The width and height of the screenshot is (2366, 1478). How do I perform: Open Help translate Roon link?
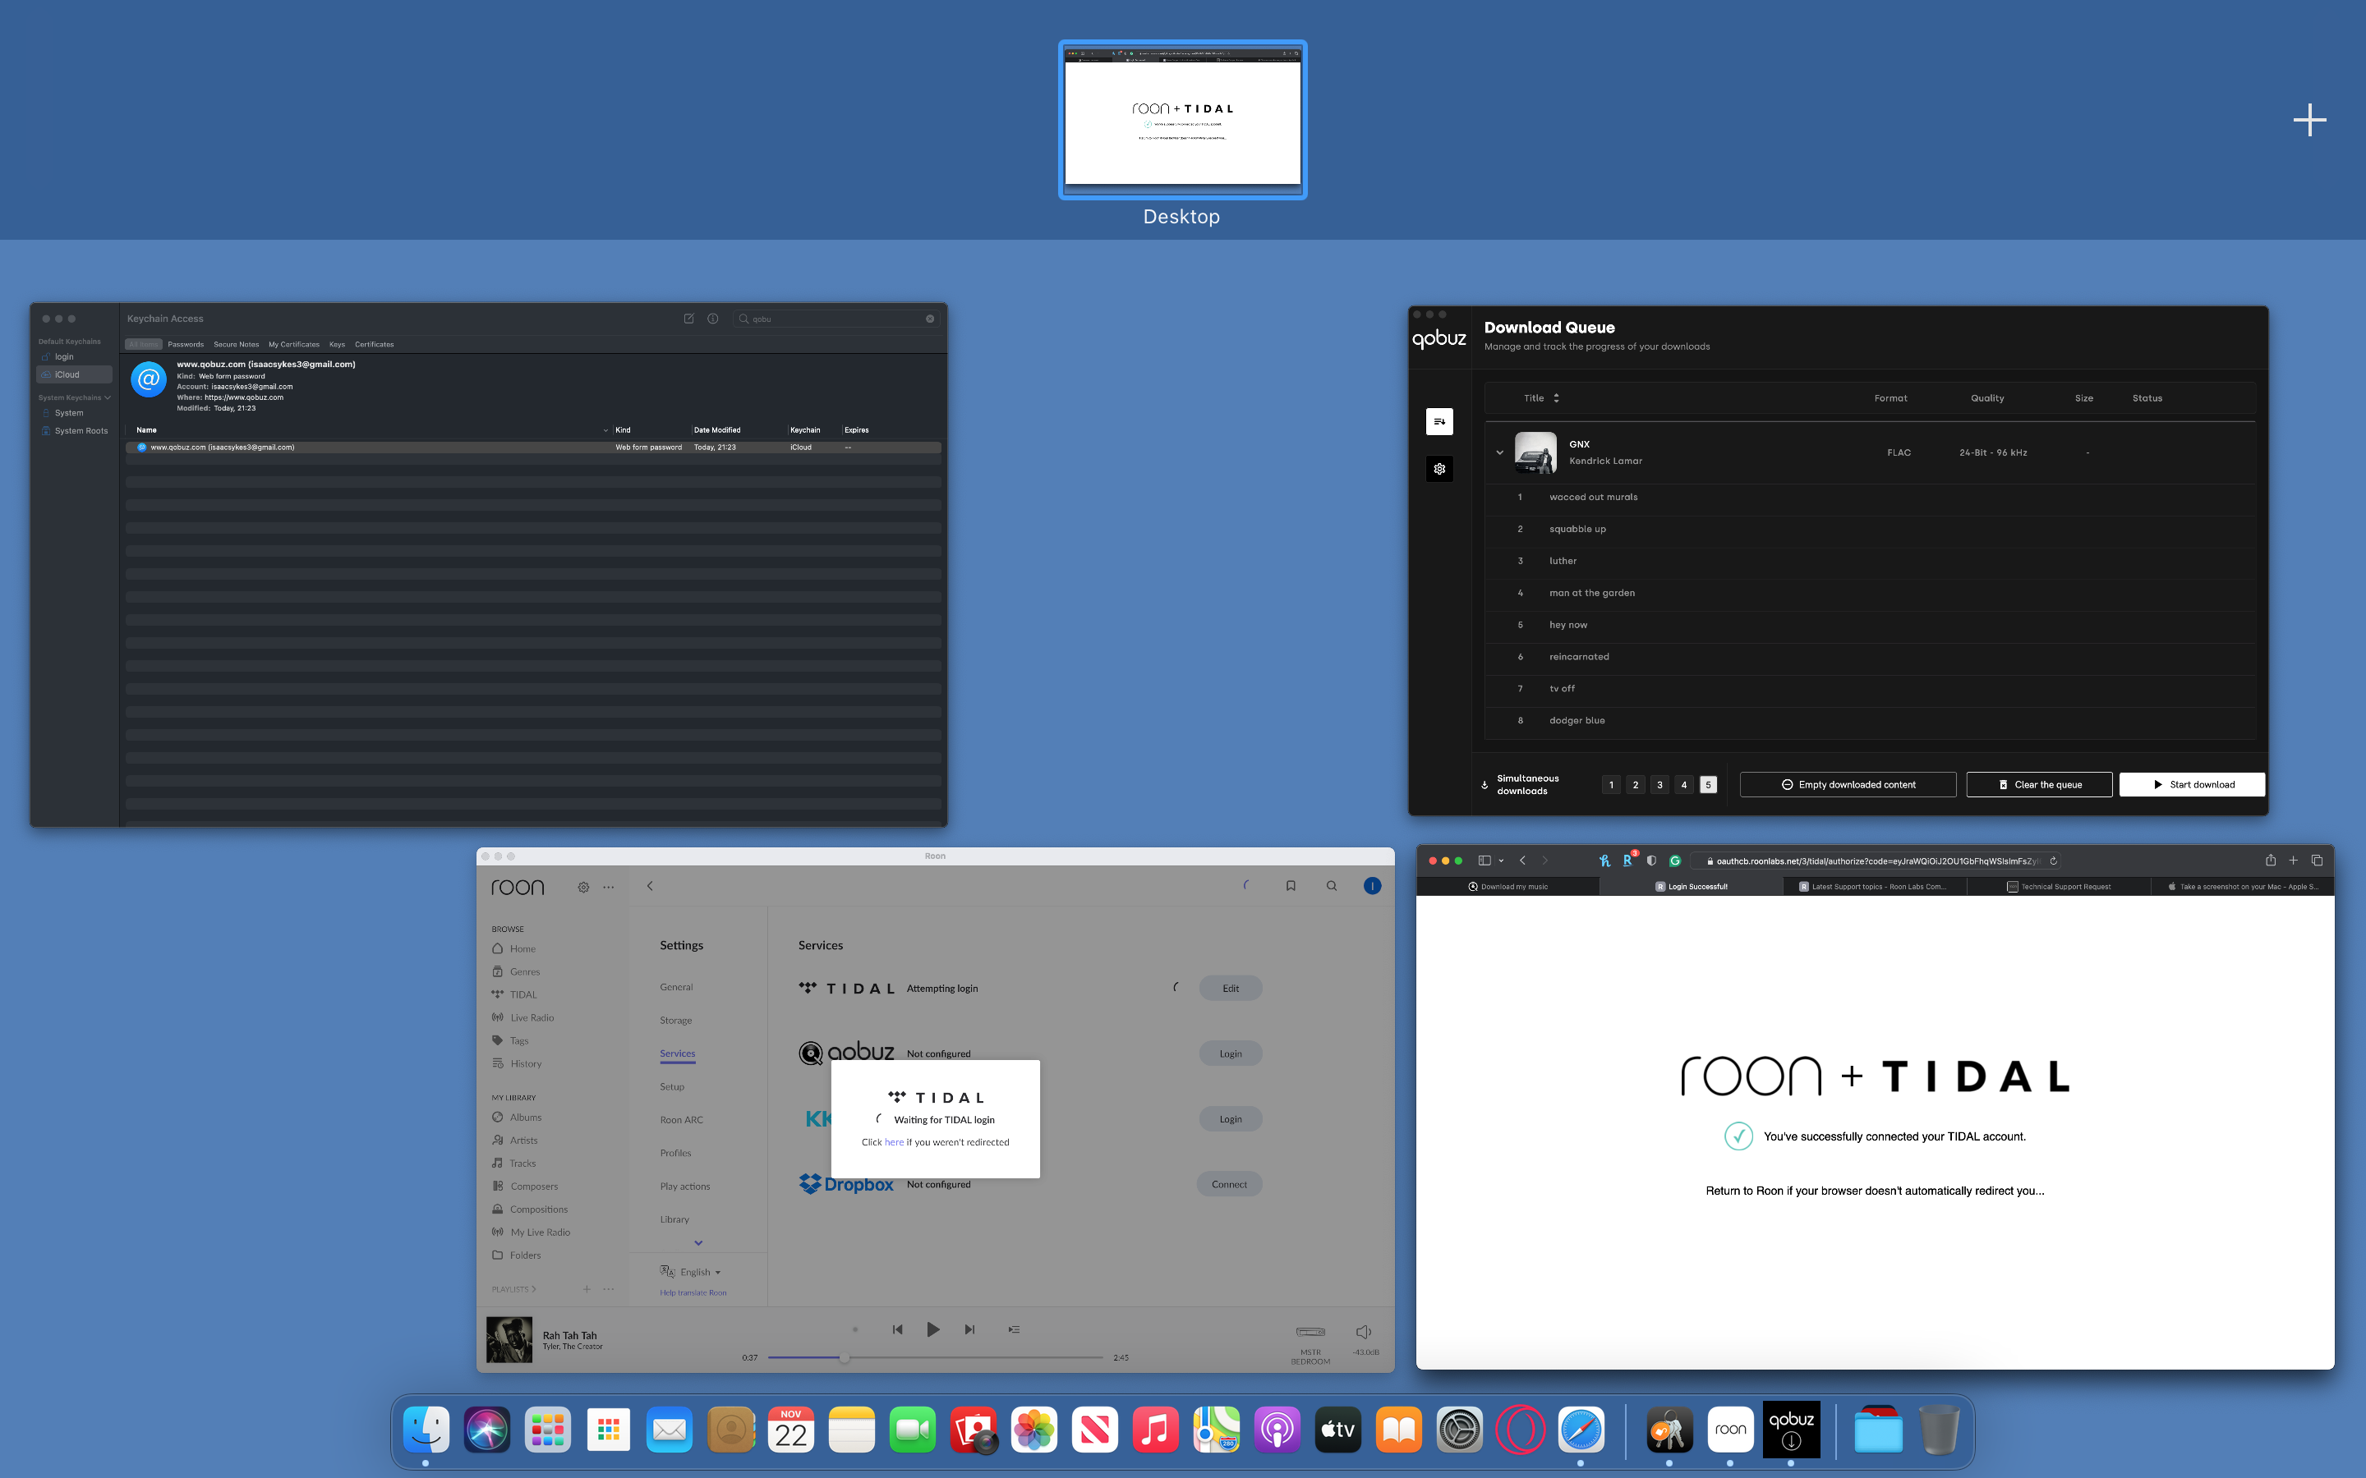point(693,1293)
